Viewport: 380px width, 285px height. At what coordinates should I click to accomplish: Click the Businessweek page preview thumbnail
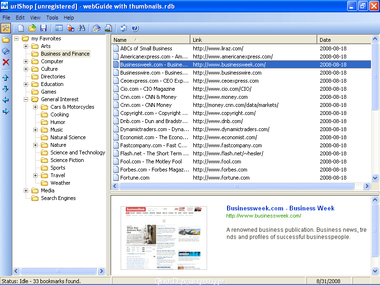tap(164, 238)
